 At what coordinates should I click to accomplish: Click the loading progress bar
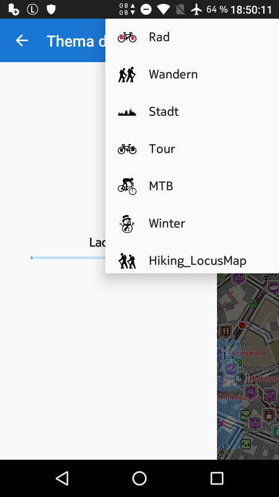68,258
